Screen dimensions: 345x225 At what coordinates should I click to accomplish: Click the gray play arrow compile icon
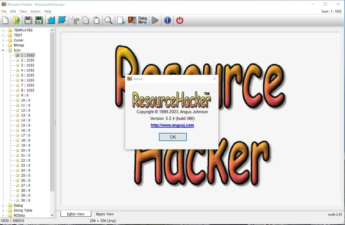click(x=155, y=20)
